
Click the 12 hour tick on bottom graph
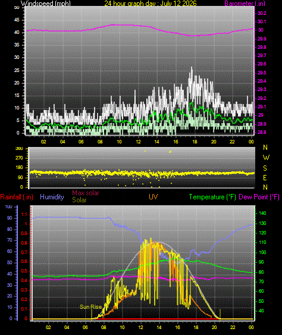(140, 327)
